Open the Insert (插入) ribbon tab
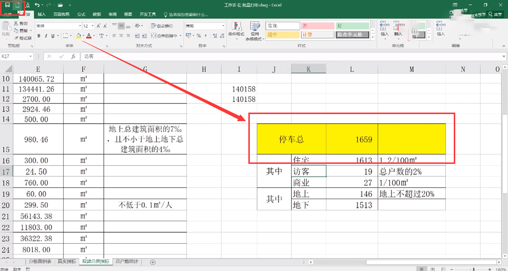 coord(42,14)
